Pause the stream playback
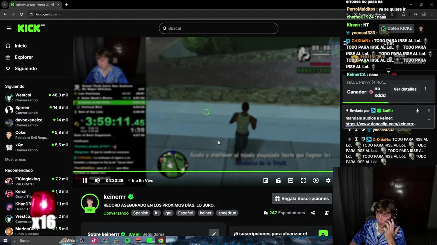The width and height of the screenshot is (437, 245). point(85,181)
